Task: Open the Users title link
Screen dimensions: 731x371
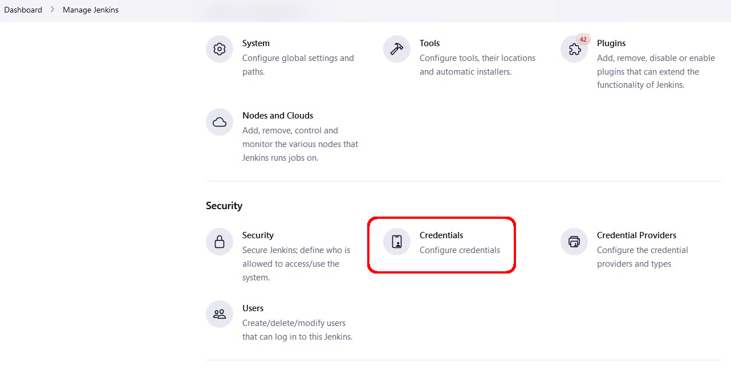Action: pyautogui.click(x=253, y=308)
